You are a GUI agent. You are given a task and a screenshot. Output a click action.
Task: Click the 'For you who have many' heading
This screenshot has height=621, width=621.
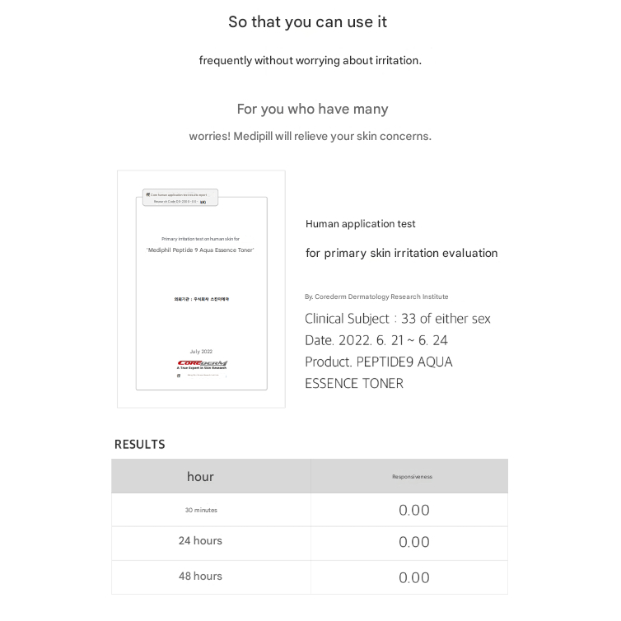coord(312,109)
